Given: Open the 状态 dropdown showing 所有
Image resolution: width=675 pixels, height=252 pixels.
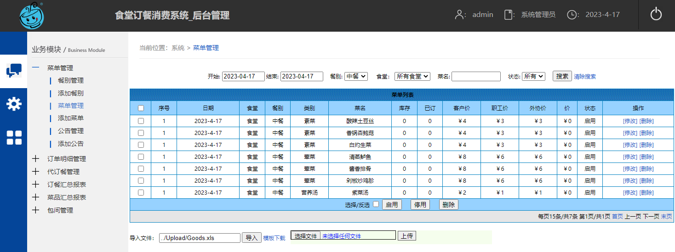Looking at the screenshot, I should pos(533,76).
